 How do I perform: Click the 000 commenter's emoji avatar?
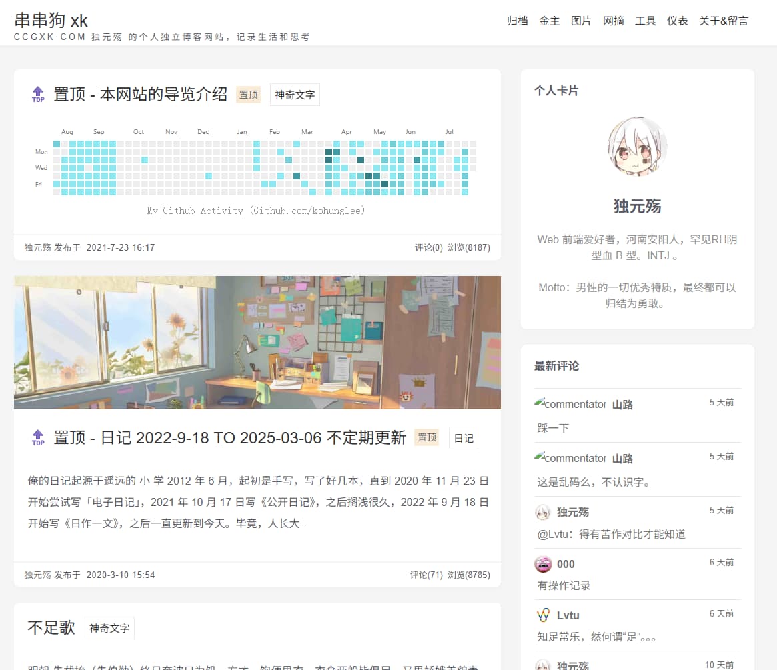[x=542, y=563]
